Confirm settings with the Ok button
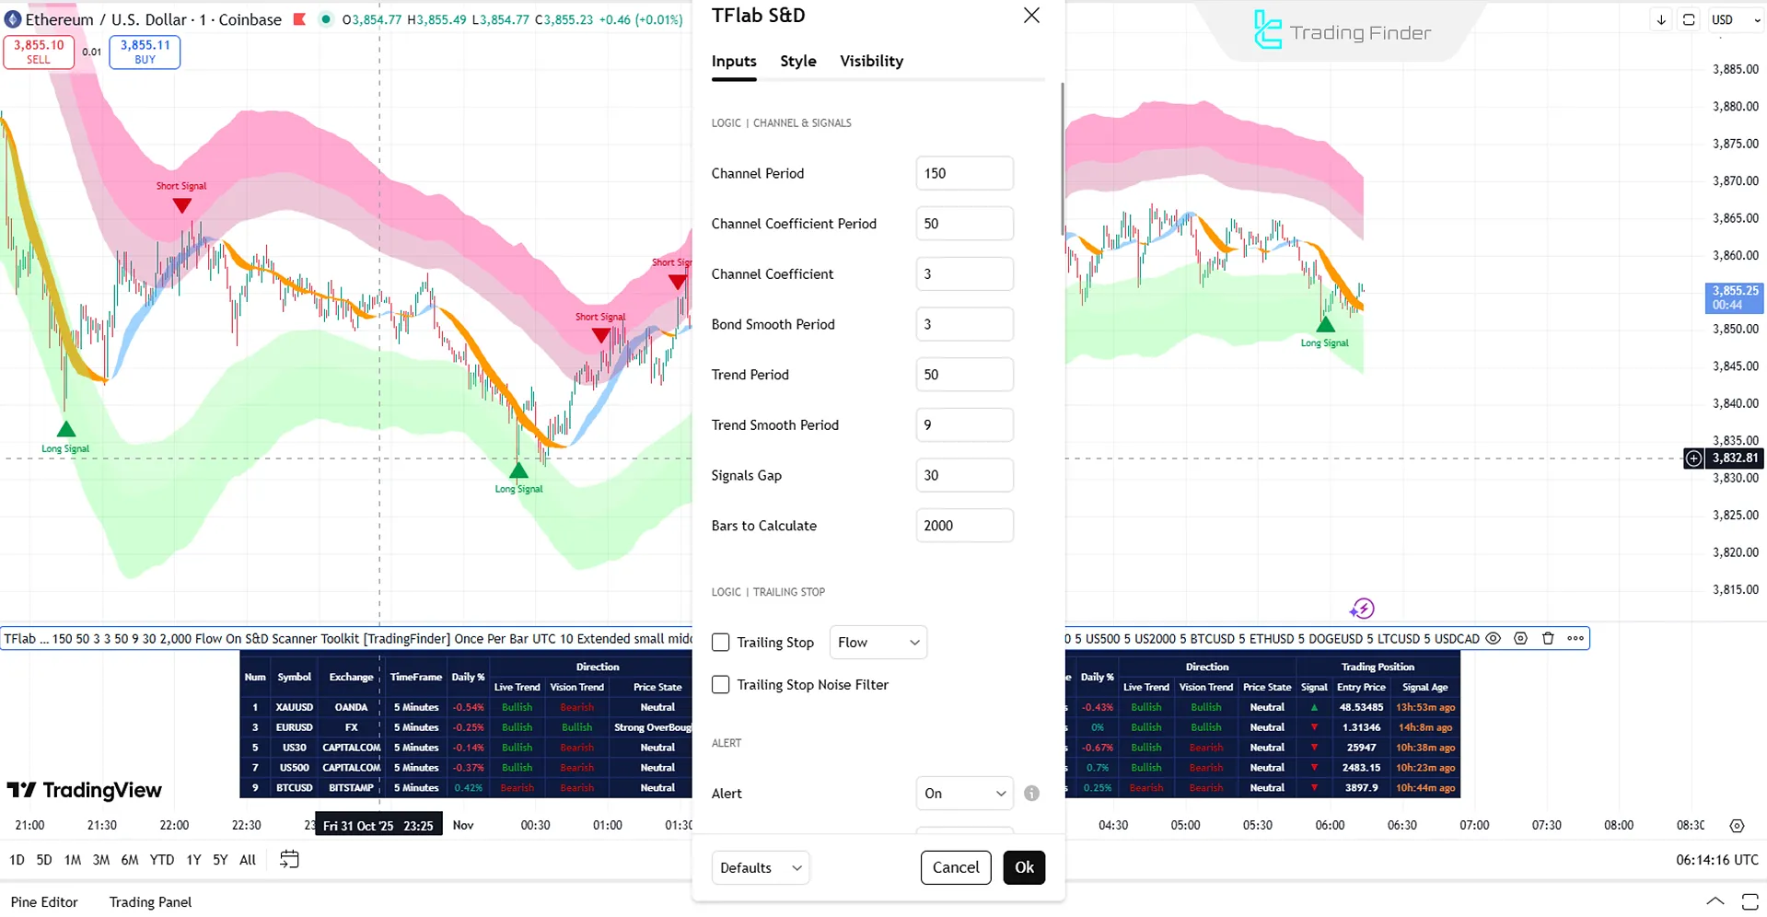This screenshot has height=917, width=1767. [x=1024, y=866]
